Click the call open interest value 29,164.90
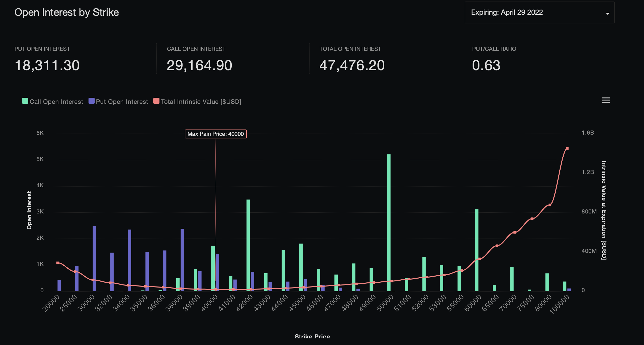 (199, 65)
